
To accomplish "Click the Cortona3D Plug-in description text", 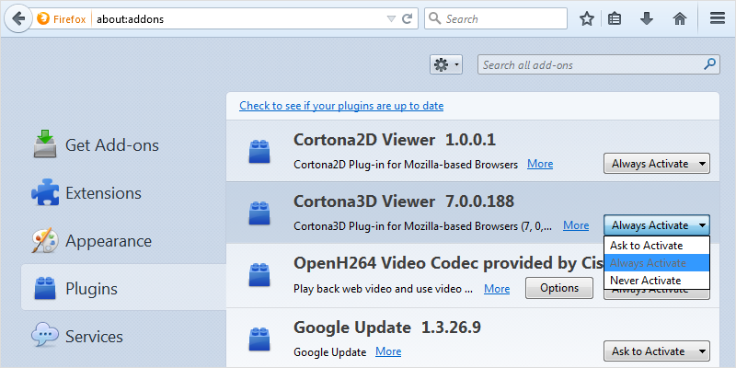I will [424, 226].
